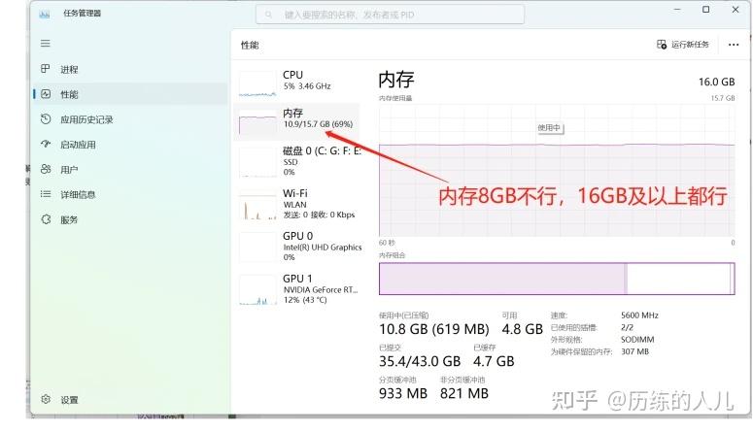Open 详细信息 details list icon
Image resolution: width=753 pixels, height=431 pixels.
[x=46, y=194]
